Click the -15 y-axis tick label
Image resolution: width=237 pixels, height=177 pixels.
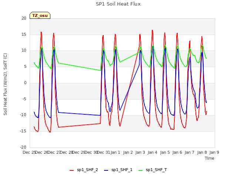[x=23, y=131]
